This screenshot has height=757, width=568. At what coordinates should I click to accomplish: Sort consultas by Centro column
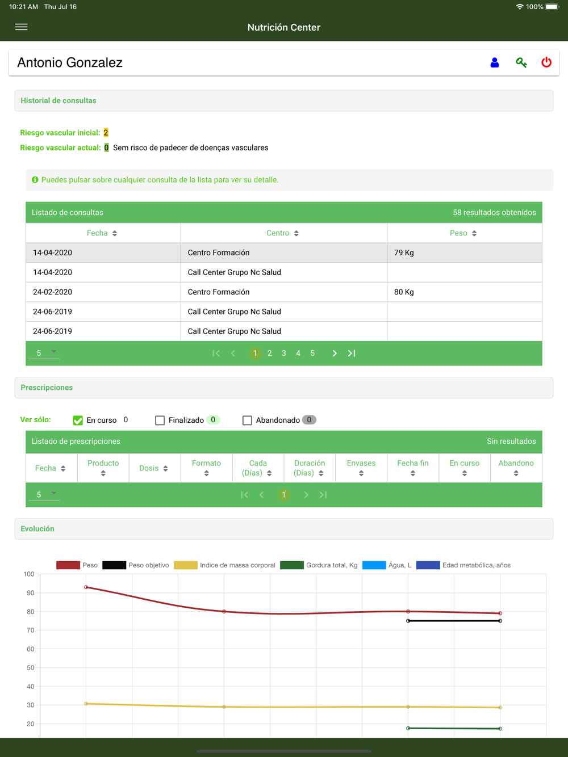(283, 233)
